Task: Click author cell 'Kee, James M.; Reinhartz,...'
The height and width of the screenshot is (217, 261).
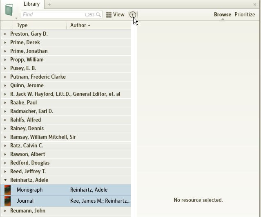Action: coord(100,201)
